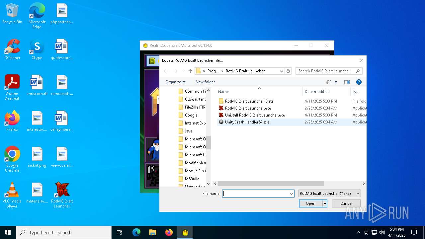
Task: Open Task View on the taskbar
Action: pos(120,232)
